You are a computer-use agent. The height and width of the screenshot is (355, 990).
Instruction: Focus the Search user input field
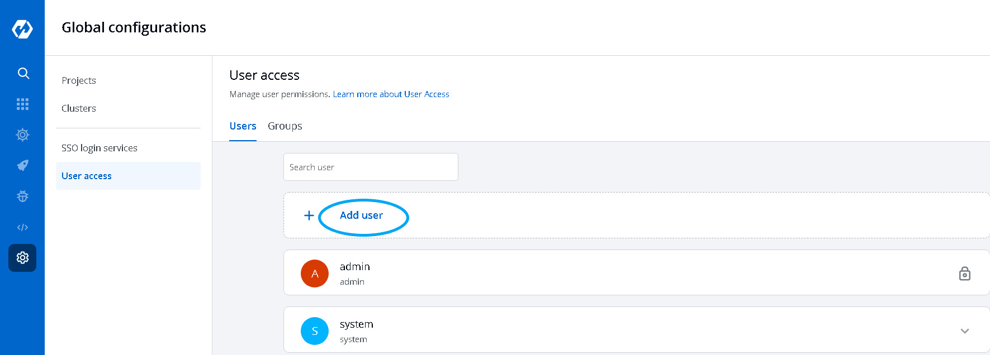[371, 167]
